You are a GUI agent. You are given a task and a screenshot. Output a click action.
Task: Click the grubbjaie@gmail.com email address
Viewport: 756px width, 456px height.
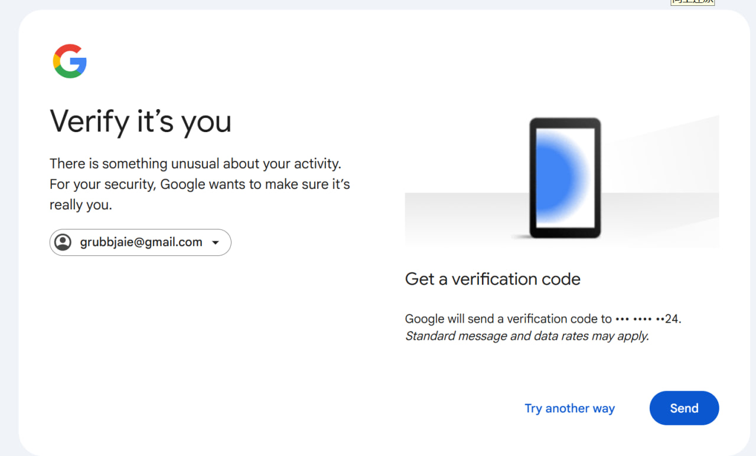pos(141,242)
